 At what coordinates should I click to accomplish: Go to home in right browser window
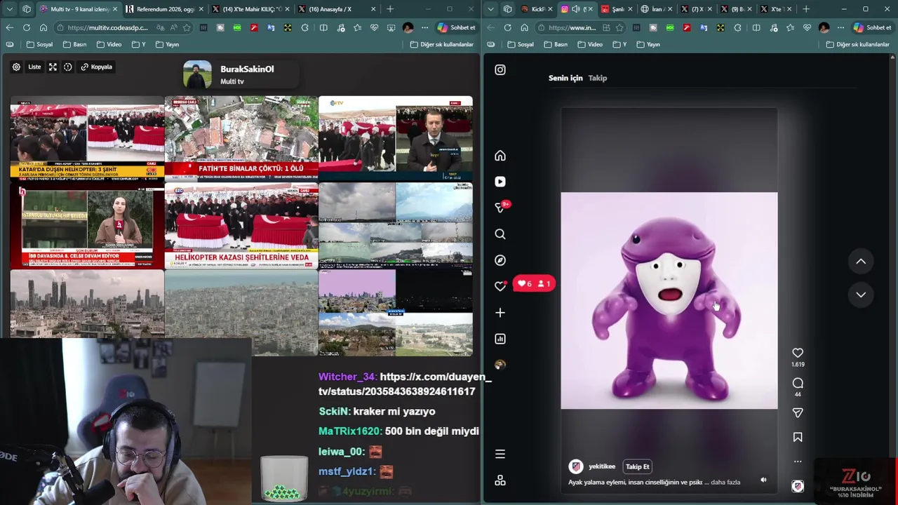tap(524, 27)
